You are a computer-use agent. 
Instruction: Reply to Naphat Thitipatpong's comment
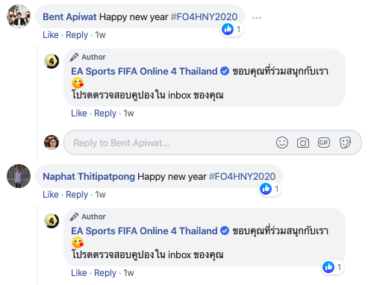tap(77, 195)
